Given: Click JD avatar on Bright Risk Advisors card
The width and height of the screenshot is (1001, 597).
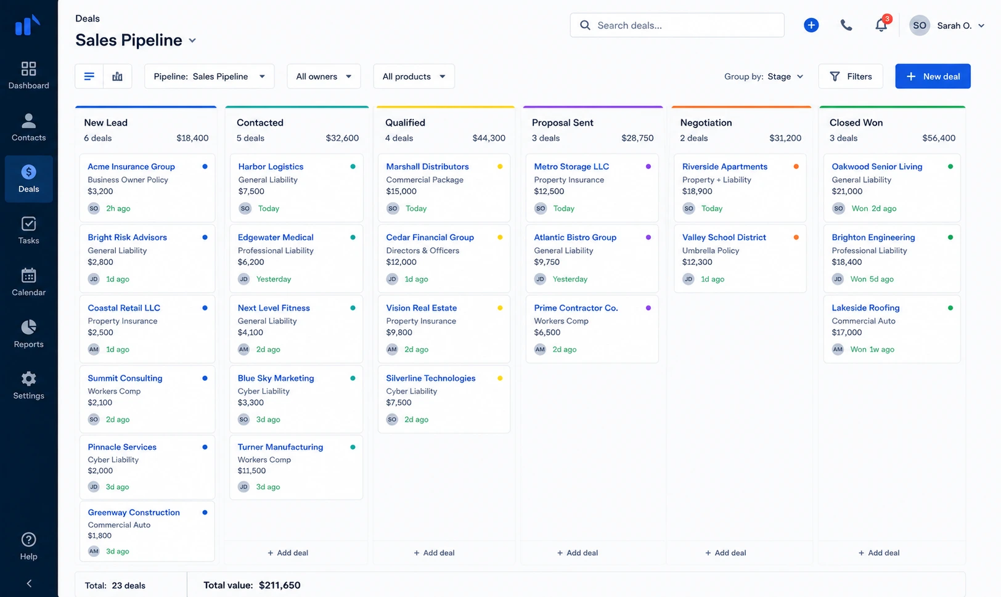Looking at the screenshot, I should 94,279.
